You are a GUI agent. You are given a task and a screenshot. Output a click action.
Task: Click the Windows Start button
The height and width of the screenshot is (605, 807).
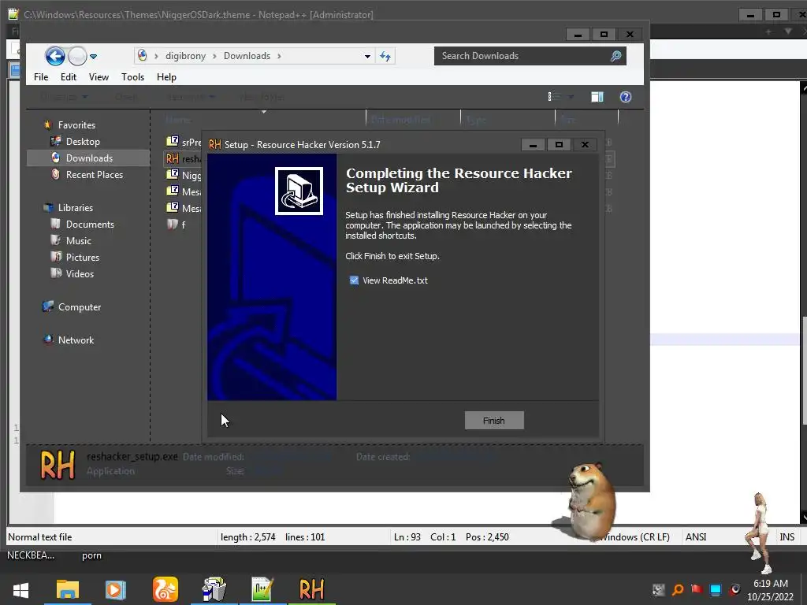[20, 590]
